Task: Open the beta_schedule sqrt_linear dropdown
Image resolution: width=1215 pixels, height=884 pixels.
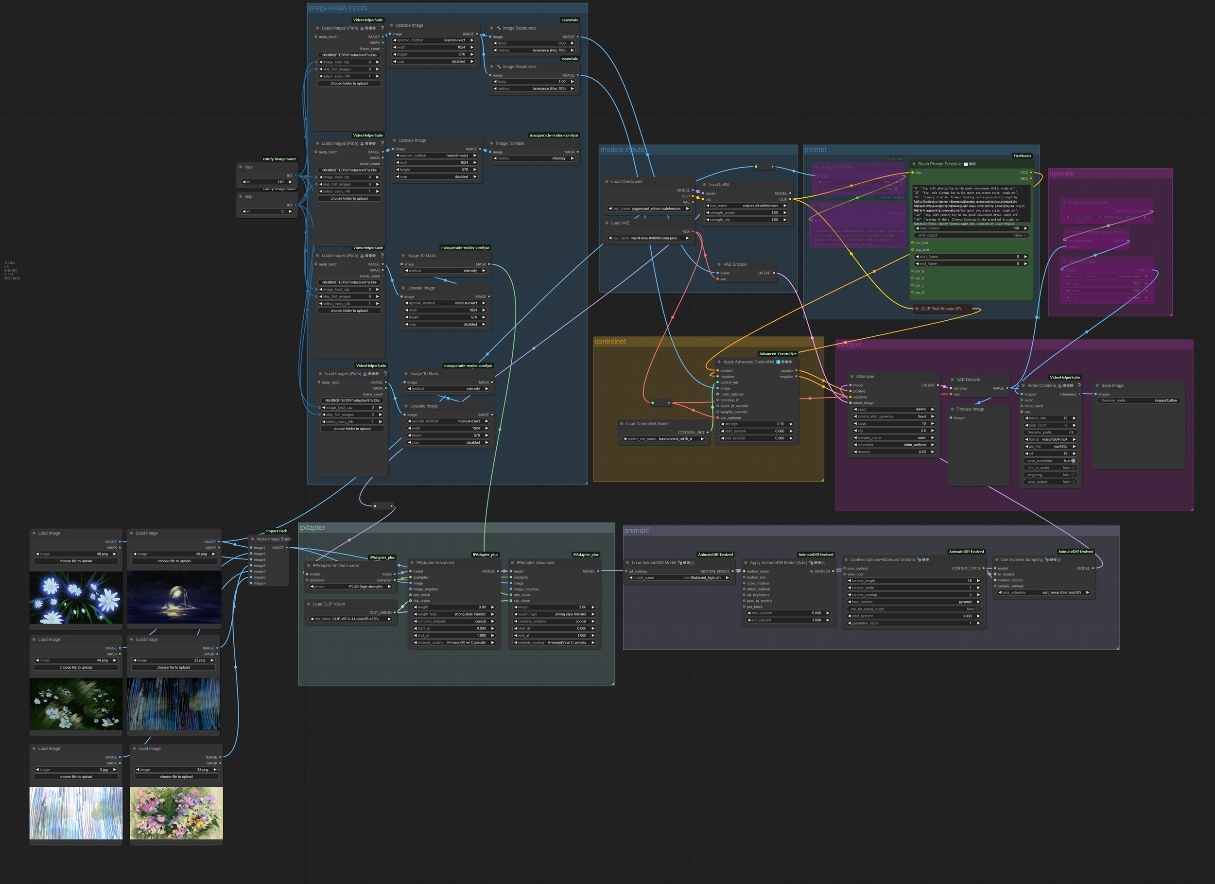Action: click(1043, 592)
